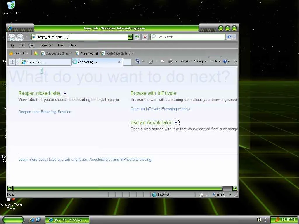The width and height of the screenshot is (299, 224).
Task: Launch Internet Explorer from Quick Launch
Action: [32, 220]
